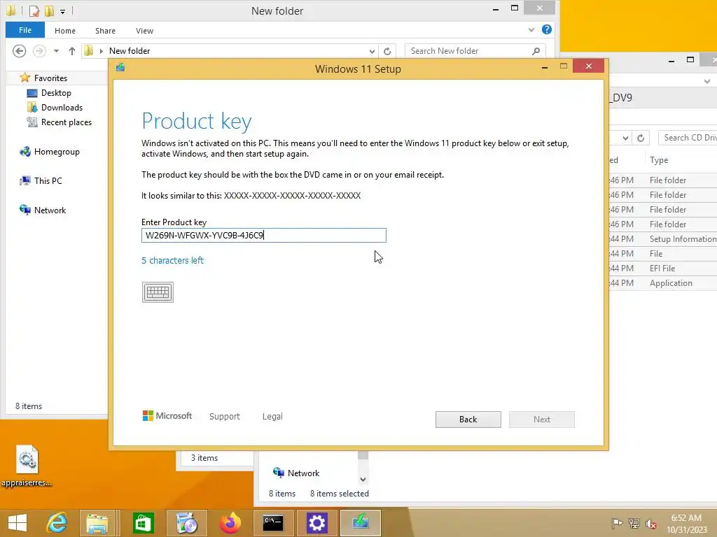Viewport: 717px width, 537px height.
Task: Launch Firefox from taskbar
Action: coord(230,523)
